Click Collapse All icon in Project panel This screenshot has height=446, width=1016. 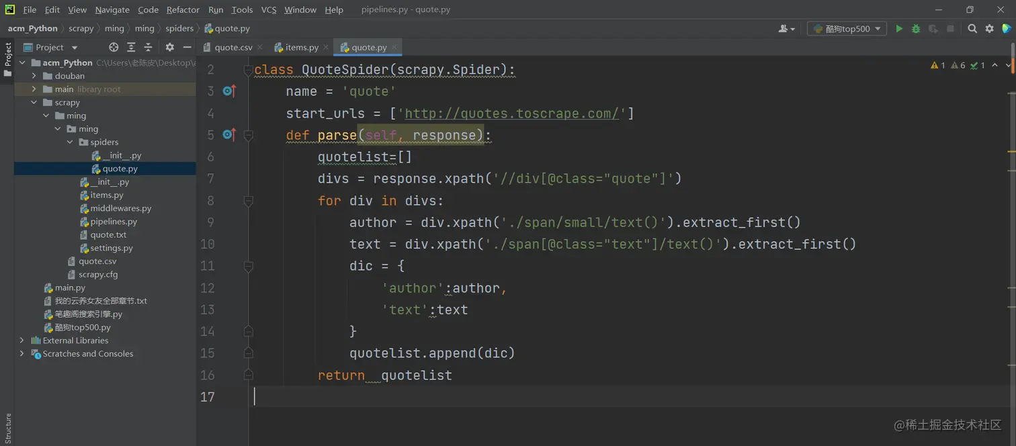tap(149, 47)
